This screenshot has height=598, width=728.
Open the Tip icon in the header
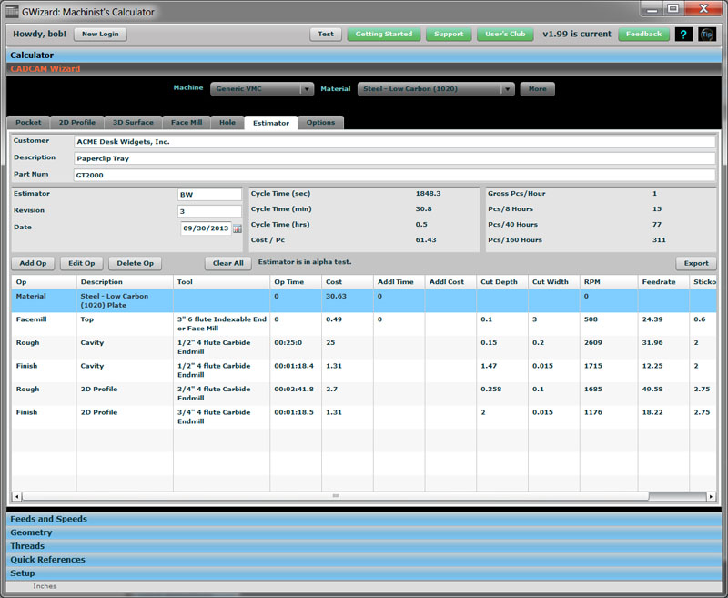(707, 35)
